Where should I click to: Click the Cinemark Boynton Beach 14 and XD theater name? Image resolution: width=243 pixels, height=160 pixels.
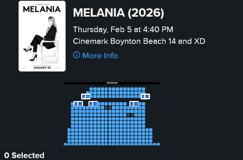point(139,41)
